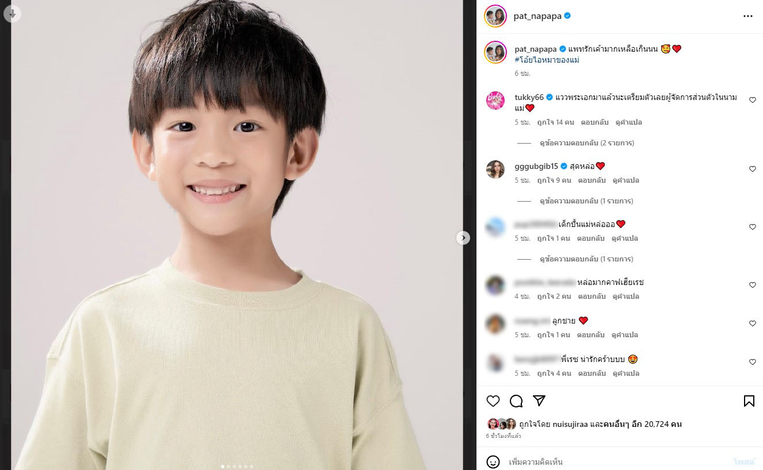Open the three-dot more options menu
763x470 pixels.
(748, 16)
